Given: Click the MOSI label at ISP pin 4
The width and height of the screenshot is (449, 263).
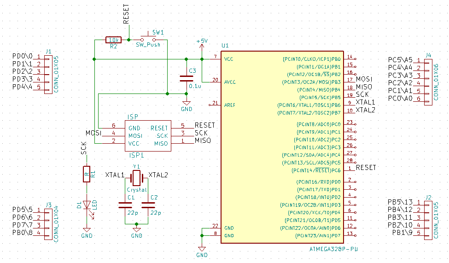Looking at the screenshot, I should [x=93, y=133].
